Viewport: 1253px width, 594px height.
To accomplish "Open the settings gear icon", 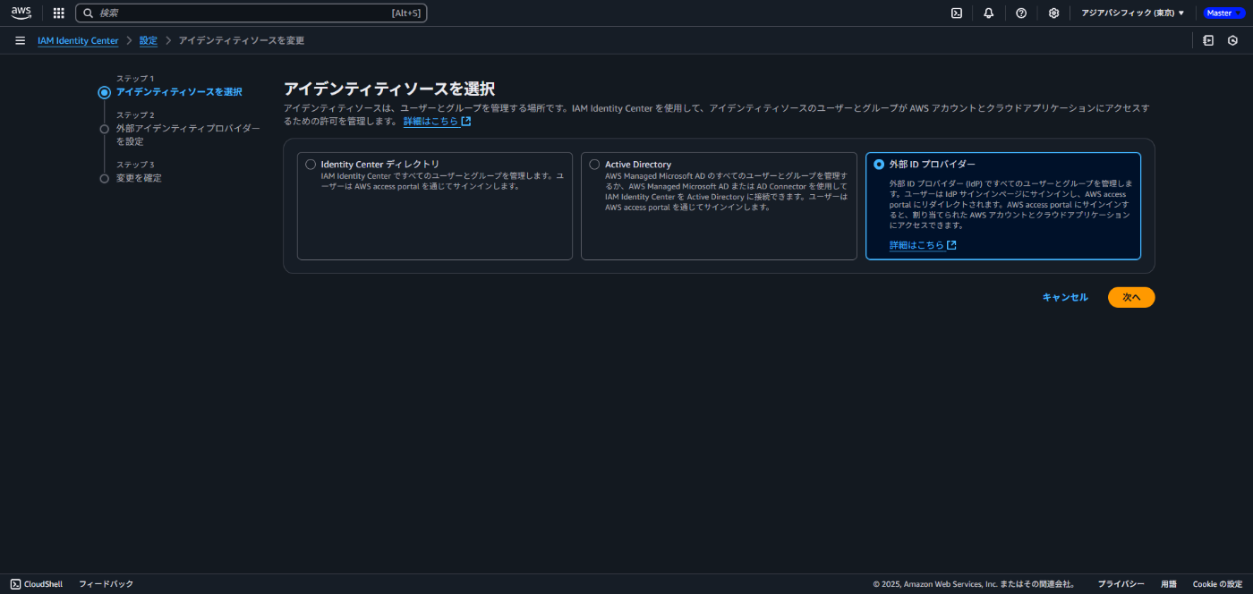I will tap(1054, 13).
